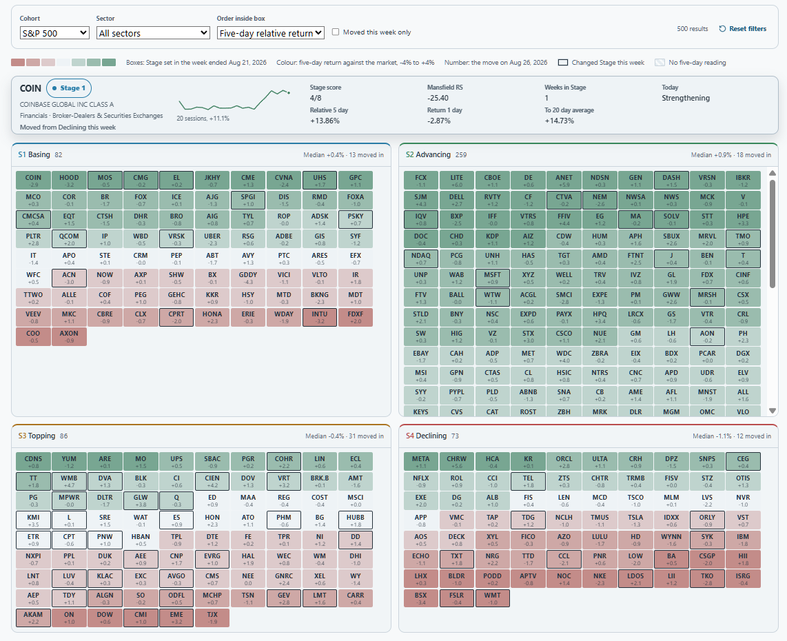Select the QCOM tile in Basing

coord(70,239)
